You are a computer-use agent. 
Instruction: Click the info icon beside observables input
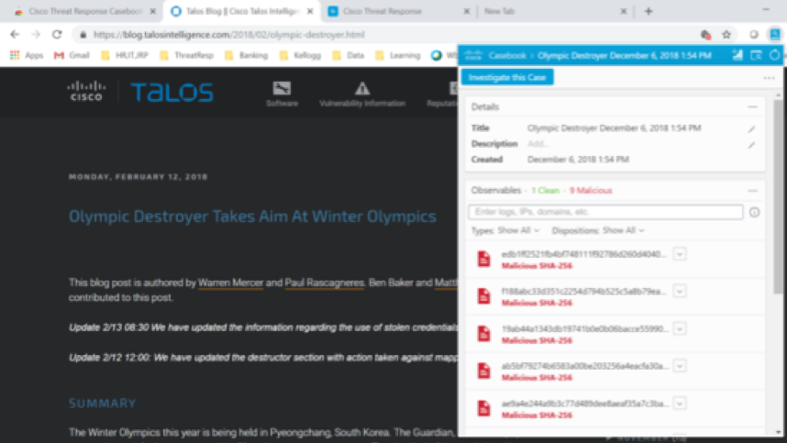754,212
